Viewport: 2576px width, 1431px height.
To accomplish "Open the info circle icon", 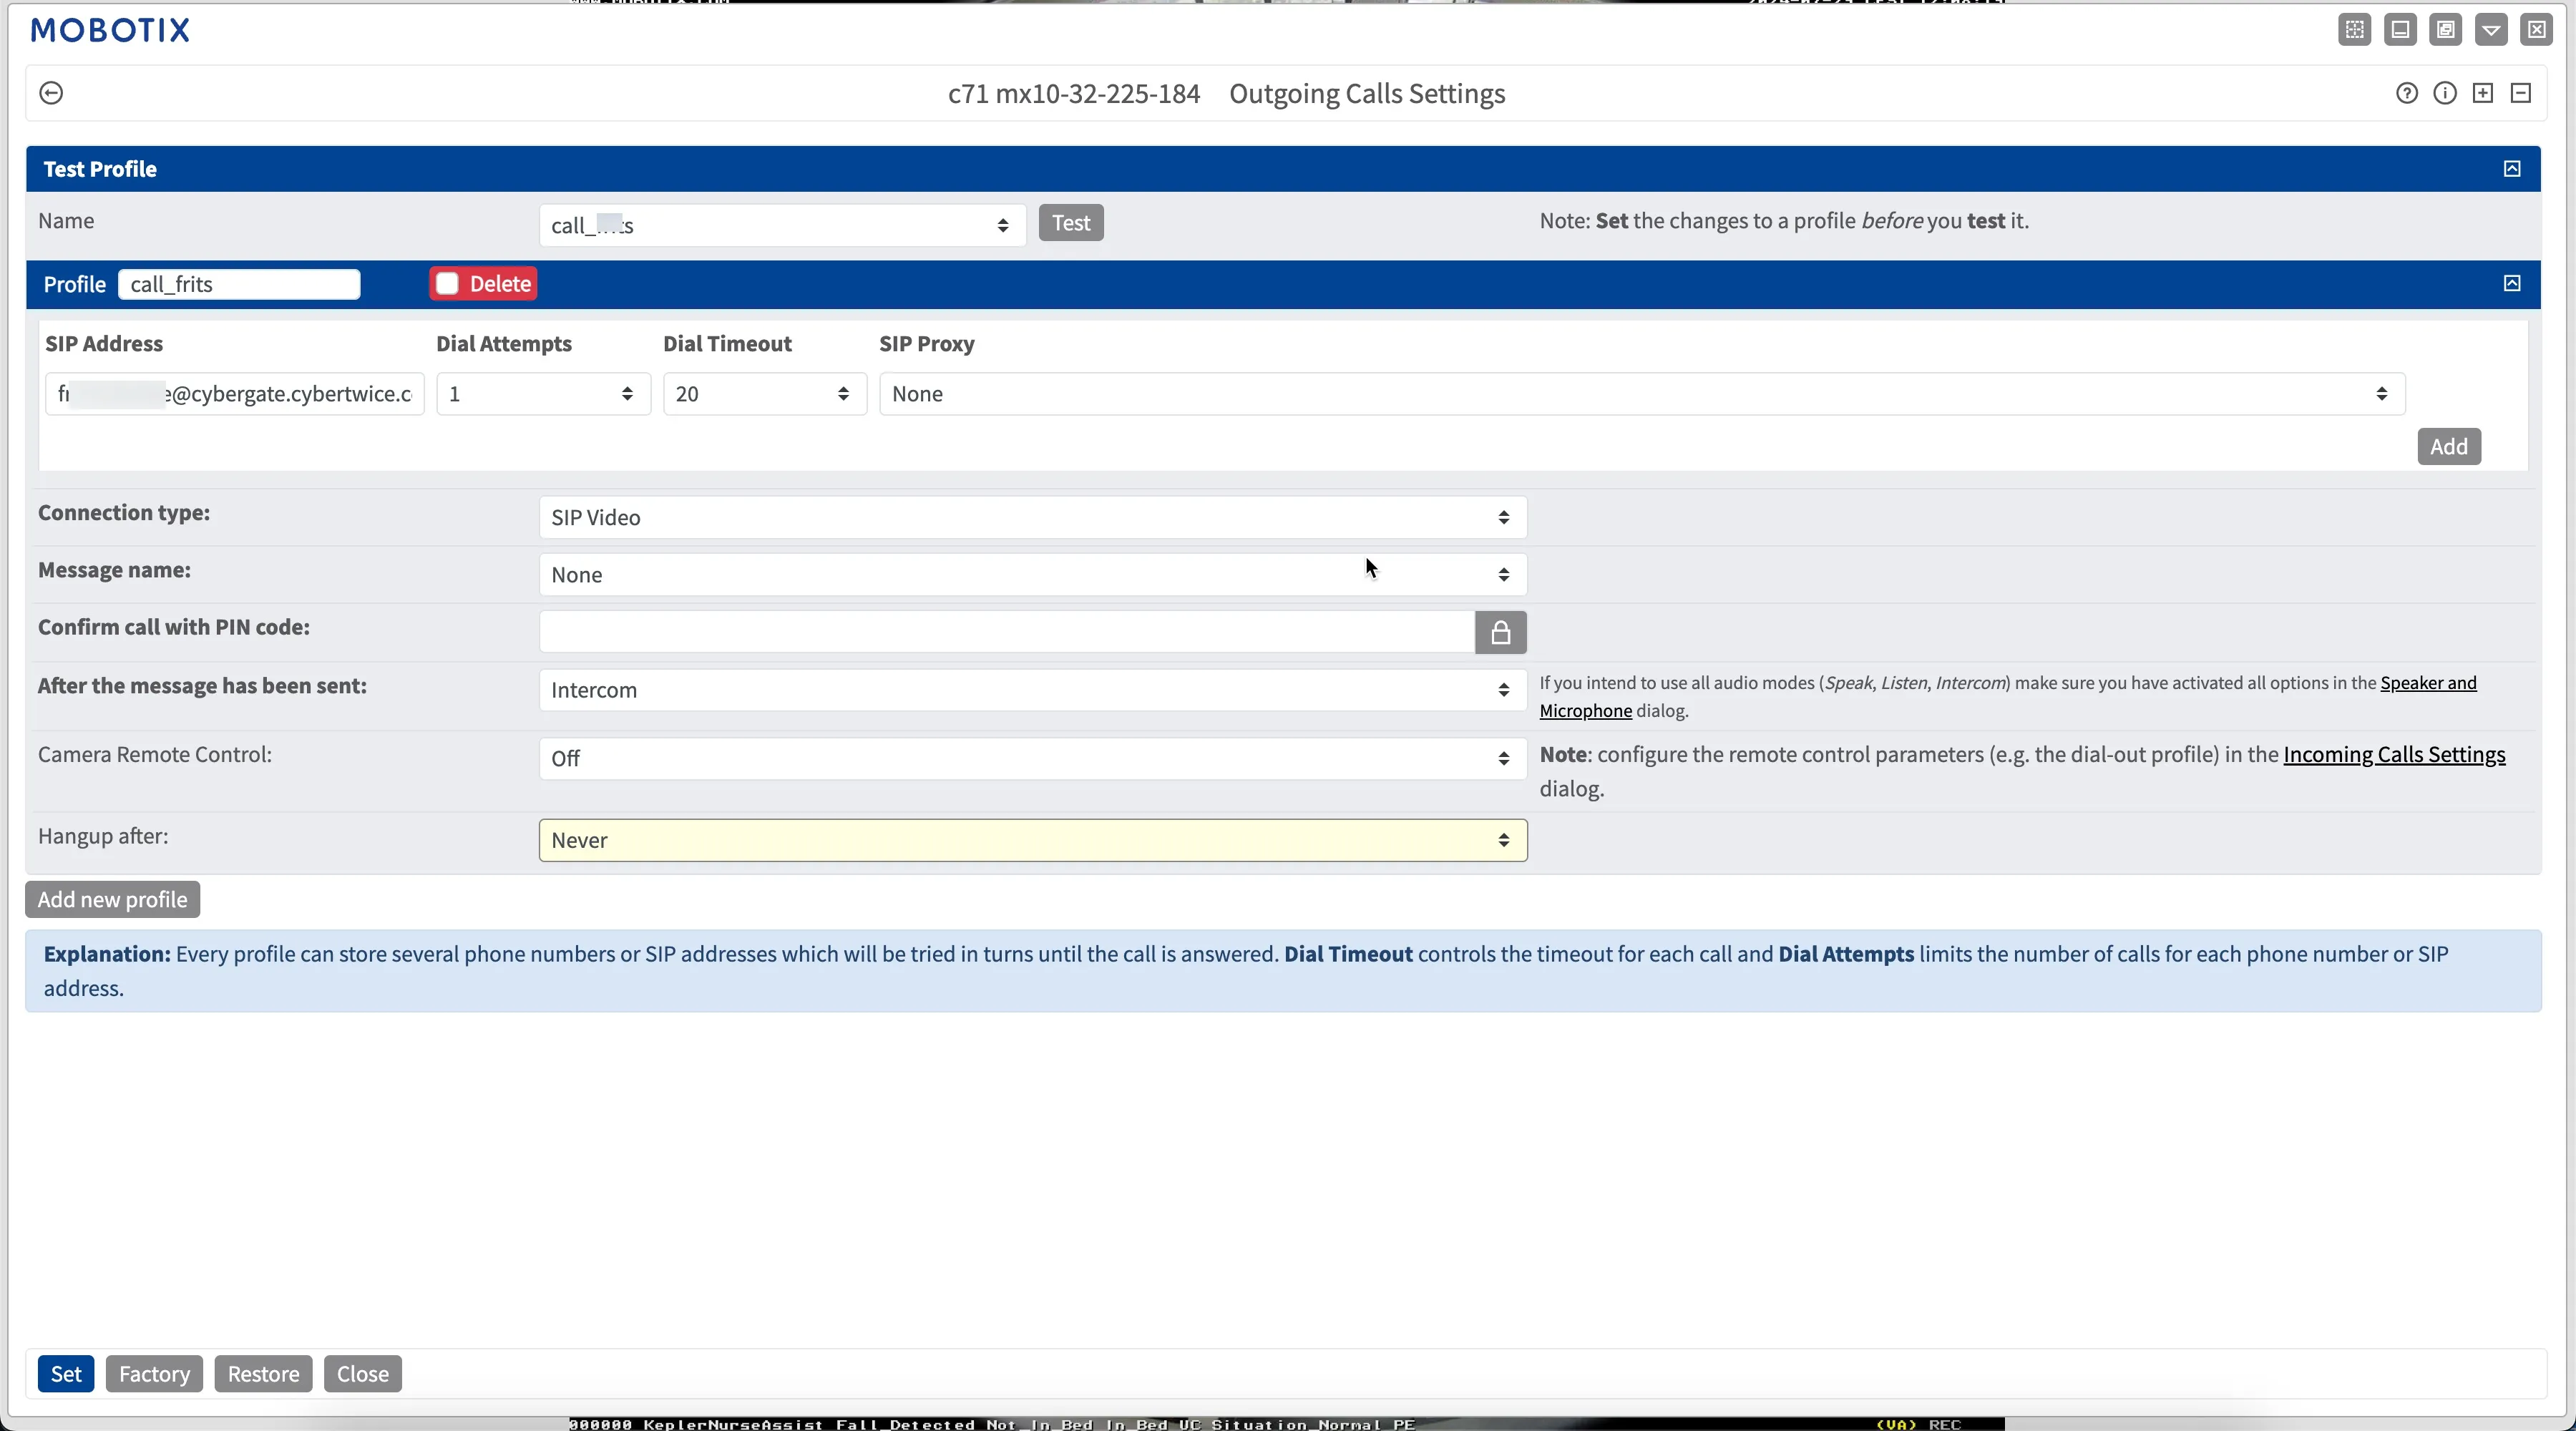I will (x=2445, y=93).
